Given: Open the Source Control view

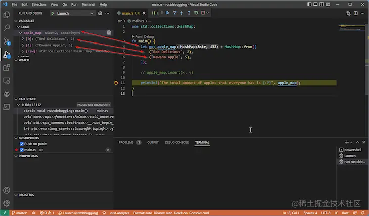Looking at the screenshot, I should (7, 40).
